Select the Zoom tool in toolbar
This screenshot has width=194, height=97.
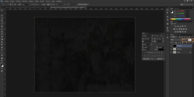click(x=2, y=61)
